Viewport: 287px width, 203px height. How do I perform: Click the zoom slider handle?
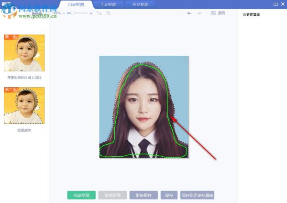[73, 13]
